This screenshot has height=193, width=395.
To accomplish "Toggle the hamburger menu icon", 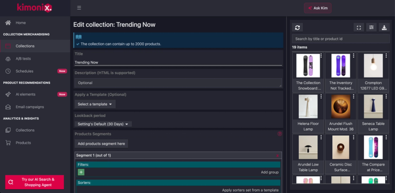I will [79, 8].
